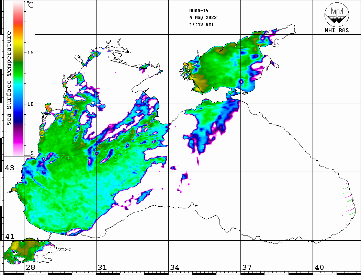Click the 5 tick label on color scale
361x275 pixels.
[32, 153]
